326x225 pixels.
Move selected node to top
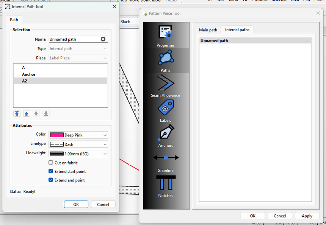point(17,113)
